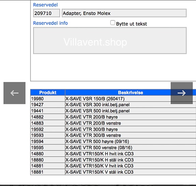Select X-SAVE VTR 500 venstre (08/16) row

[113, 148]
